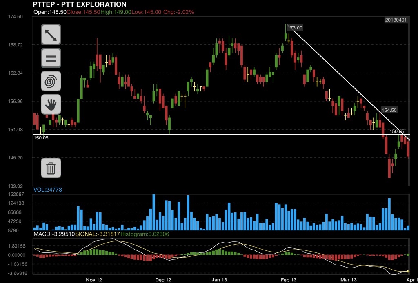
Task: Click the MACD:-3.29510 value
Action: point(54,234)
